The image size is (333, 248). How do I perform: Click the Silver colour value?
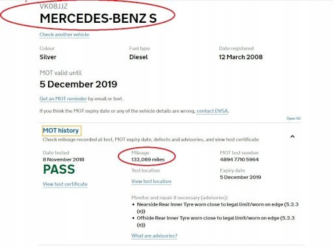point(48,57)
